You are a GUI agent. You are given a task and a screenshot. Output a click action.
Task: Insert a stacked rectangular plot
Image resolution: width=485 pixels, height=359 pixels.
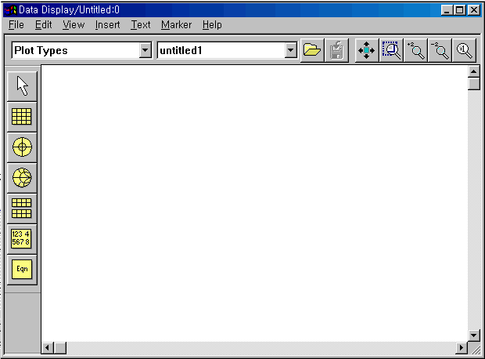coord(22,208)
